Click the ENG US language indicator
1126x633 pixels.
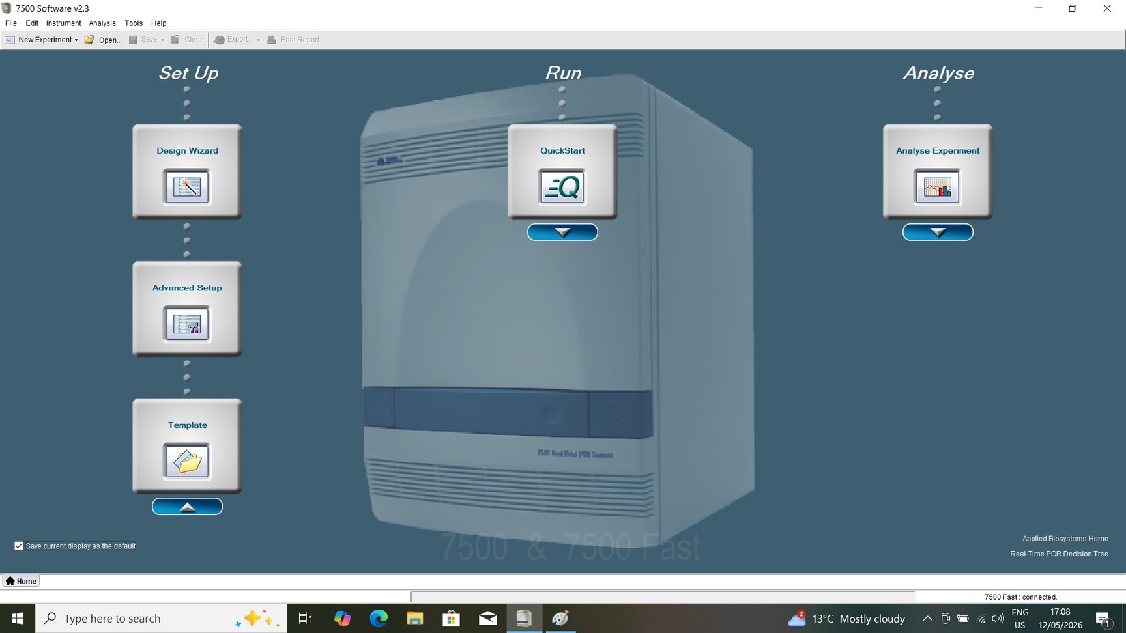(1020, 618)
